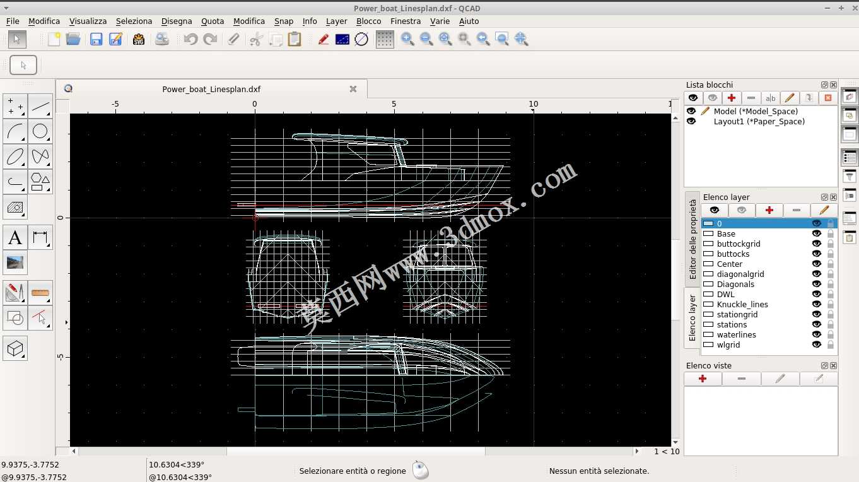The height and width of the screenshot is (482, 859).
Task: Show all layers in Elenco layer
Action: point(715,210)
